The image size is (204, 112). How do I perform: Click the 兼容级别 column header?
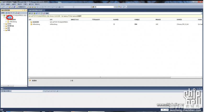(x=158, y=20)
